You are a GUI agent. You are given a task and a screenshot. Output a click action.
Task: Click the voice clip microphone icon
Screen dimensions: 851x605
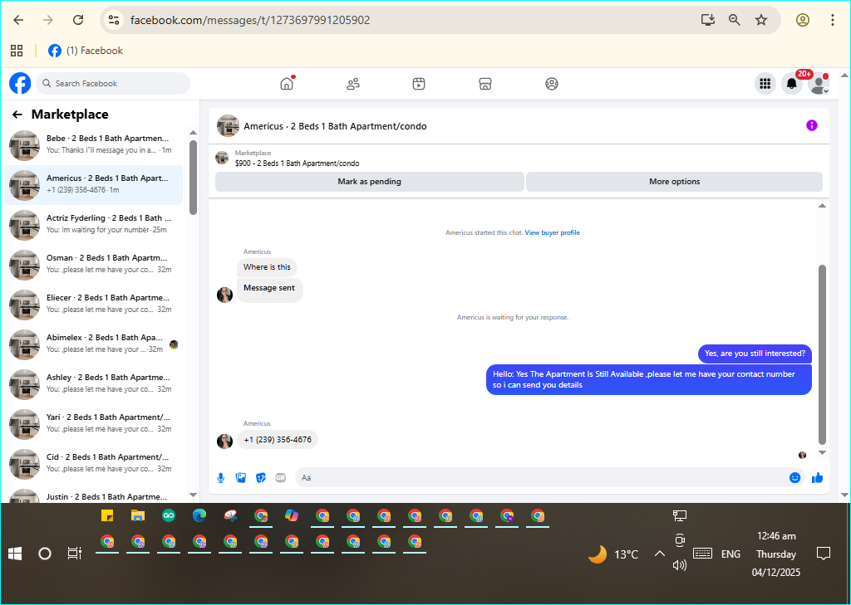point(221,477)
